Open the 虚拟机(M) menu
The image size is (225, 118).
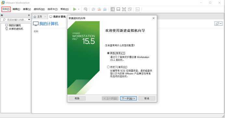coord(39,9)
